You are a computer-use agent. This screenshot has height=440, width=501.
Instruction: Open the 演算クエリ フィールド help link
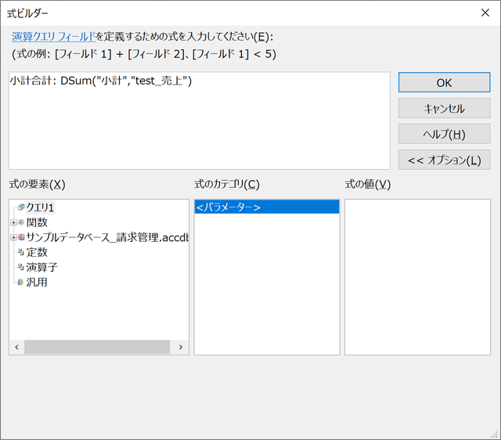pyautogui.click(x=53, y=36)
